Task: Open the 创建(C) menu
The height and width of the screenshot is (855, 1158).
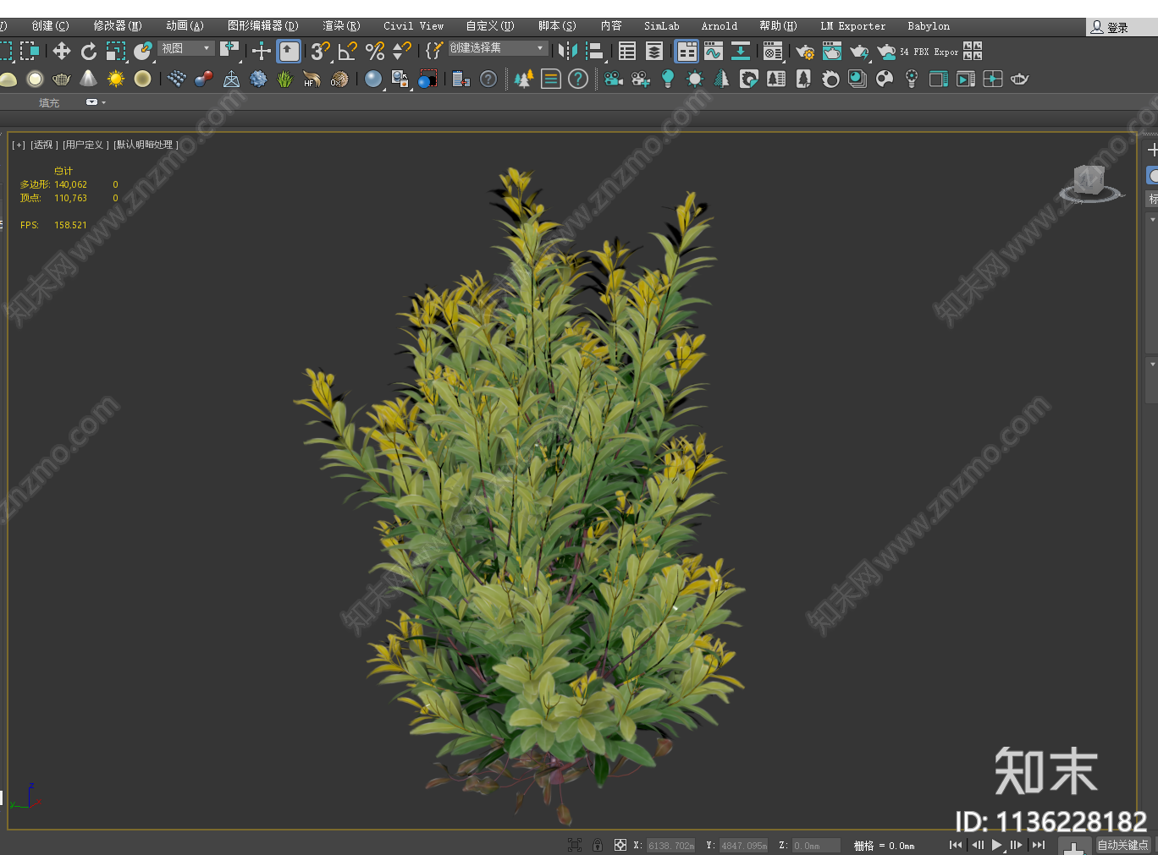Action: point(51,26)
